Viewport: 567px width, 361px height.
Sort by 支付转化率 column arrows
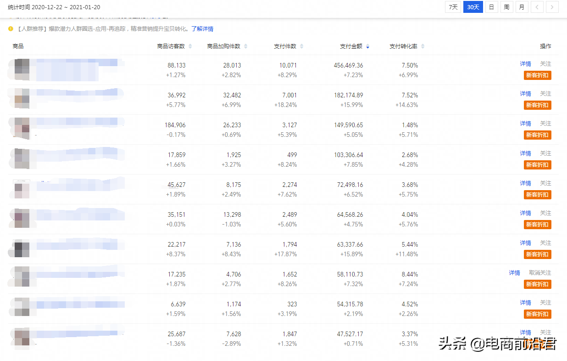423,46
